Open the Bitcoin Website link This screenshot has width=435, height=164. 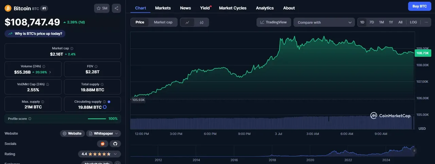click(72, 134)
